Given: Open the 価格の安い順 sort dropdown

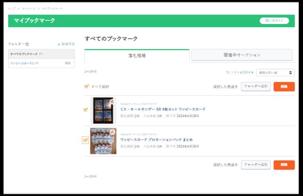Looking at the screenshot, I should coord(275,72).
